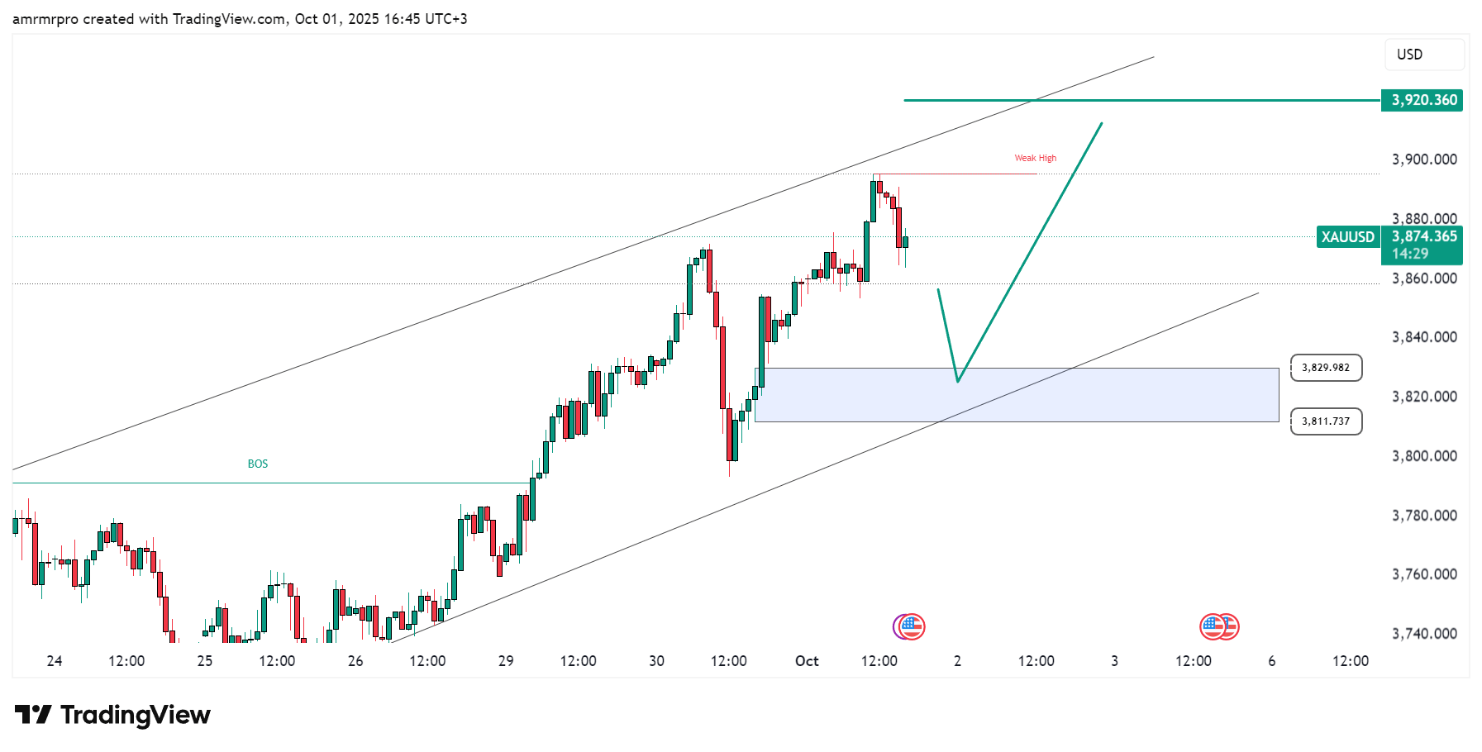Click the current price 3,874.365 label
This screenshot has width=1482, height=752.
[1423, 236]
